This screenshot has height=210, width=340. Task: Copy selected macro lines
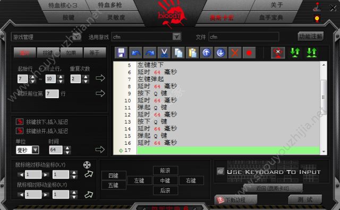coord(178,52)
